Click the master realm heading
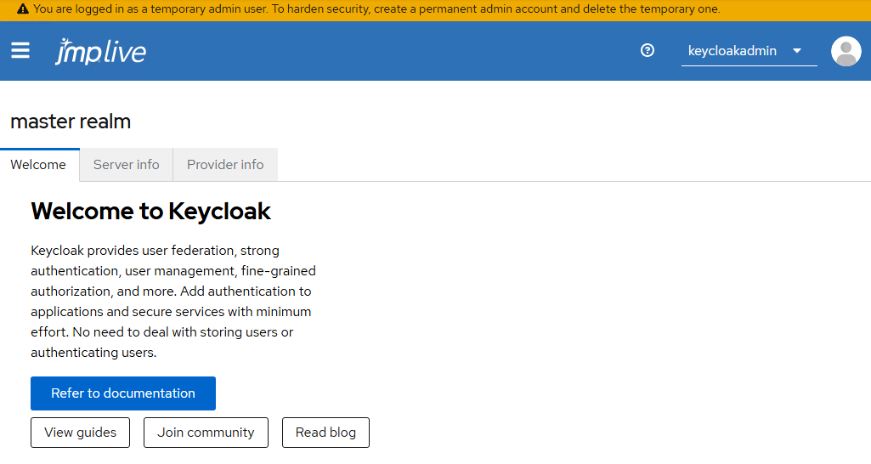Screen dimensions: 871x464 coord(71,122)
